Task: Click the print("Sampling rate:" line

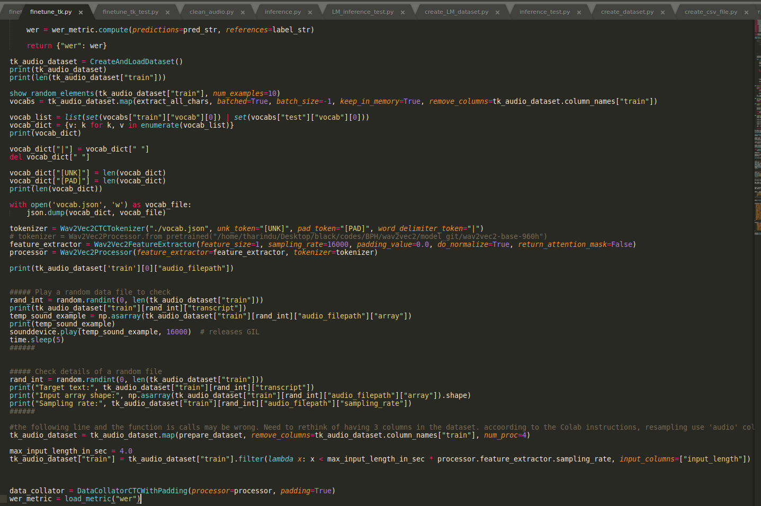Action: 210,404
